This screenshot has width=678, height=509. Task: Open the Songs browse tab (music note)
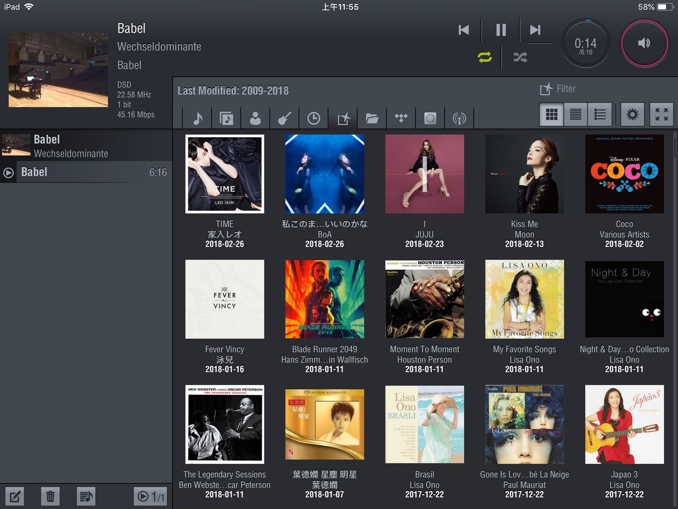[198, 118]
